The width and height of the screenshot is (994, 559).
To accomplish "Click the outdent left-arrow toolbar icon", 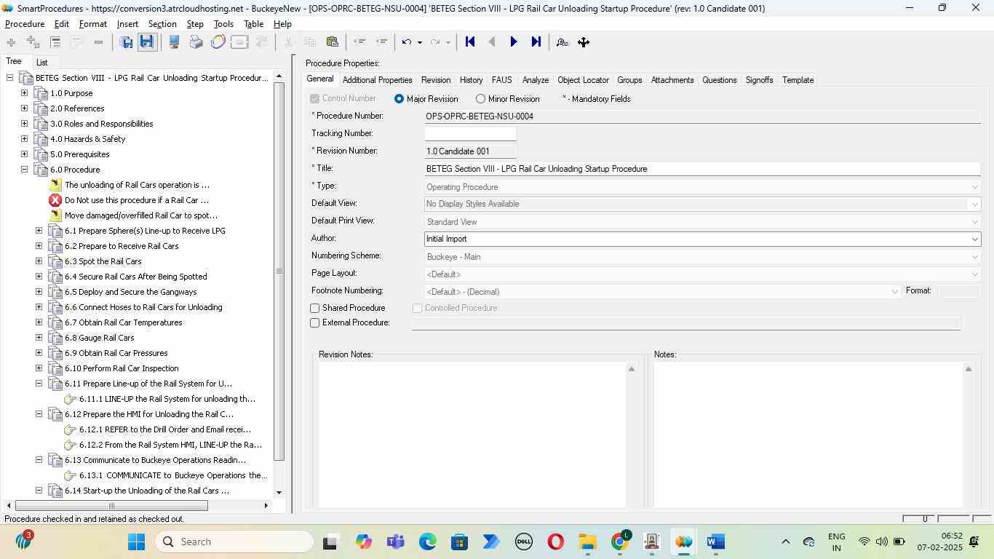I will tap(359, 42).
